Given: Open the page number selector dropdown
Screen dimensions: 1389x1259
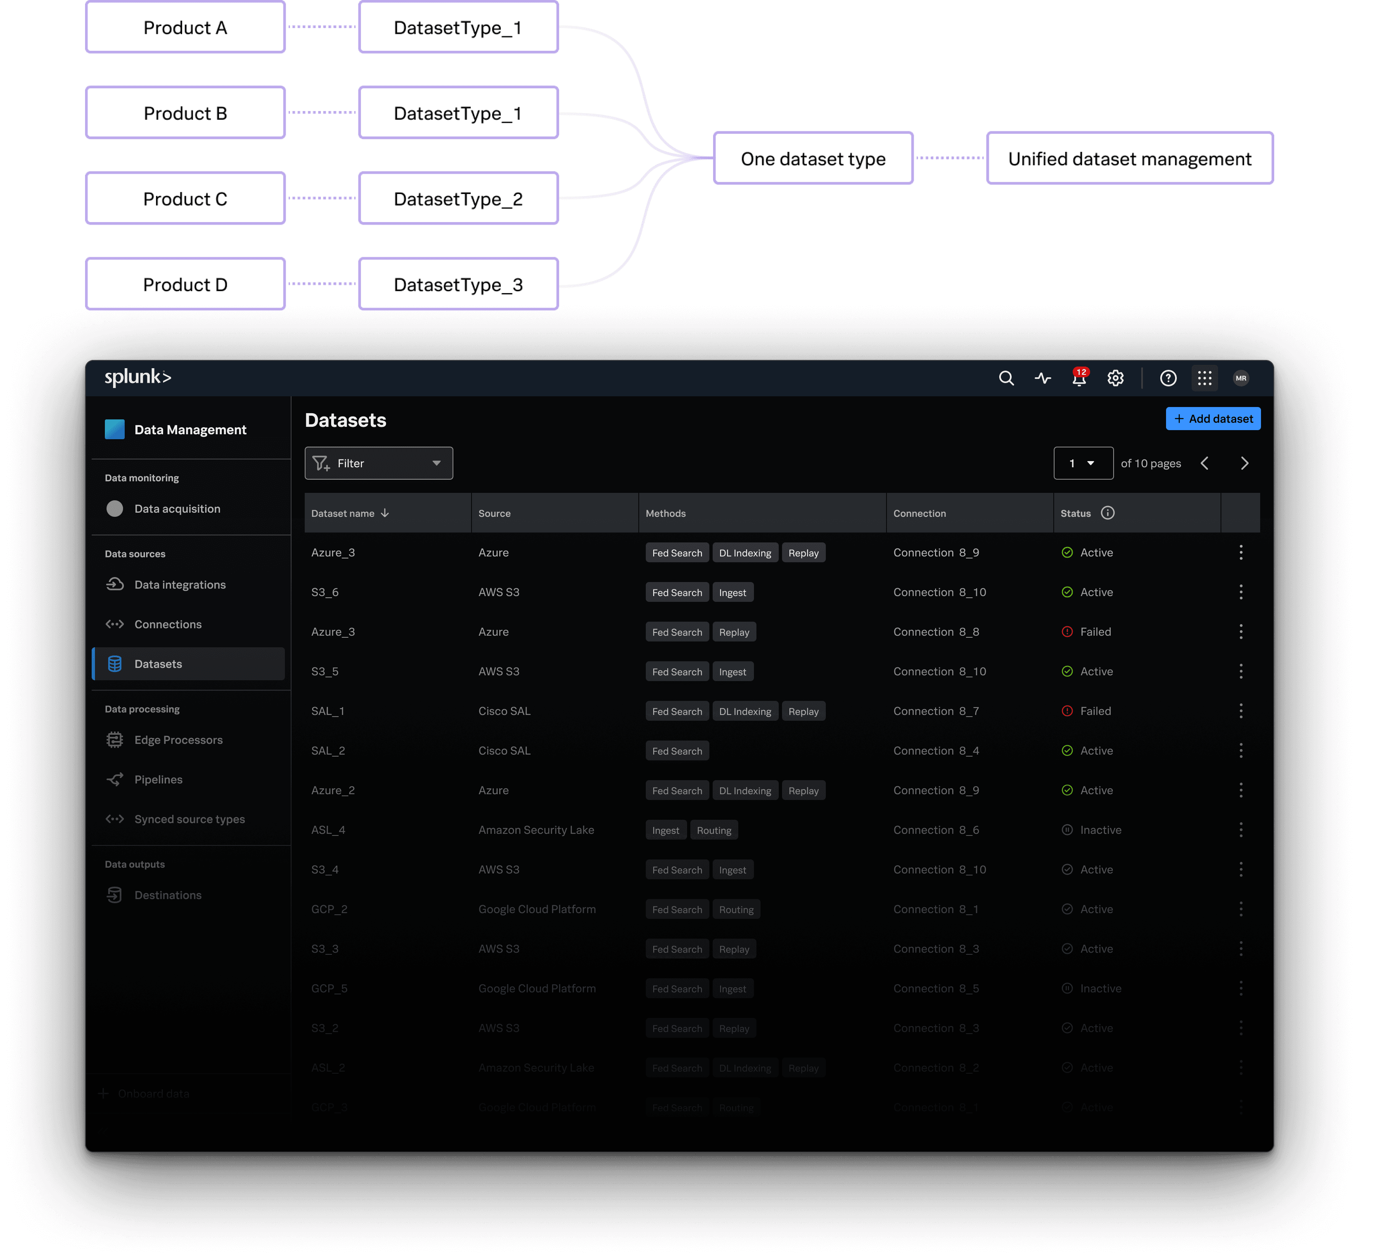Looking at the screenshot, I should click(x=1082, y=464).
